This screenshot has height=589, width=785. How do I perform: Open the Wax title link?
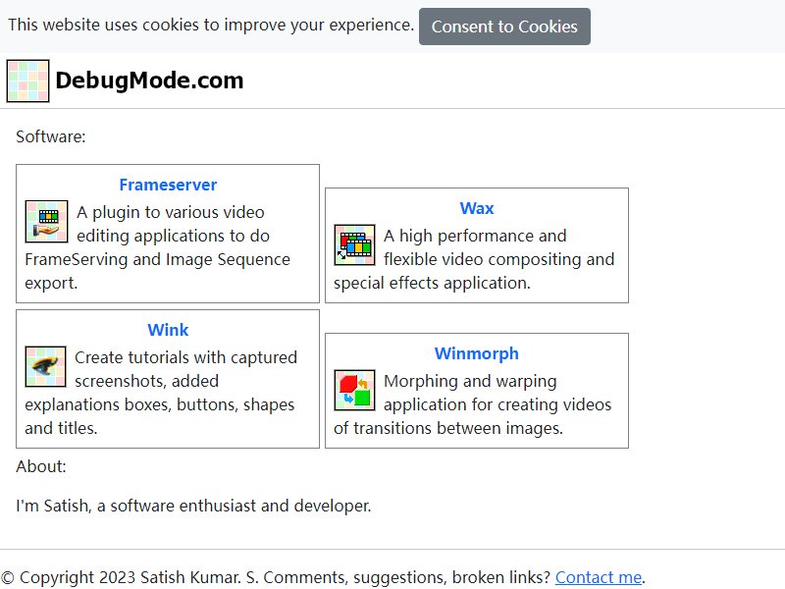click(477, 208)
